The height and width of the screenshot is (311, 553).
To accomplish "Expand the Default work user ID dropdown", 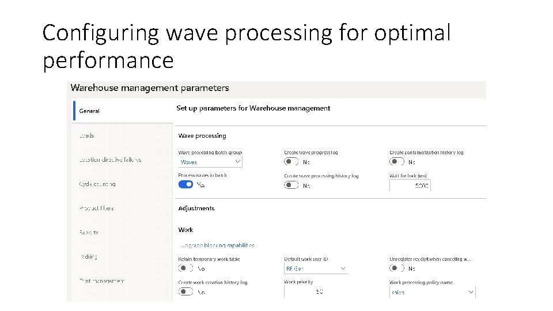I will pyautogui.click(x=316, y=268).
